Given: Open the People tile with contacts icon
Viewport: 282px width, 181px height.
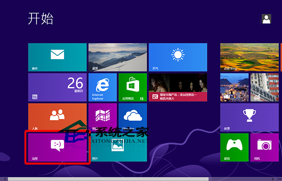Looking at the screenshot, I should tap(57, 117).
